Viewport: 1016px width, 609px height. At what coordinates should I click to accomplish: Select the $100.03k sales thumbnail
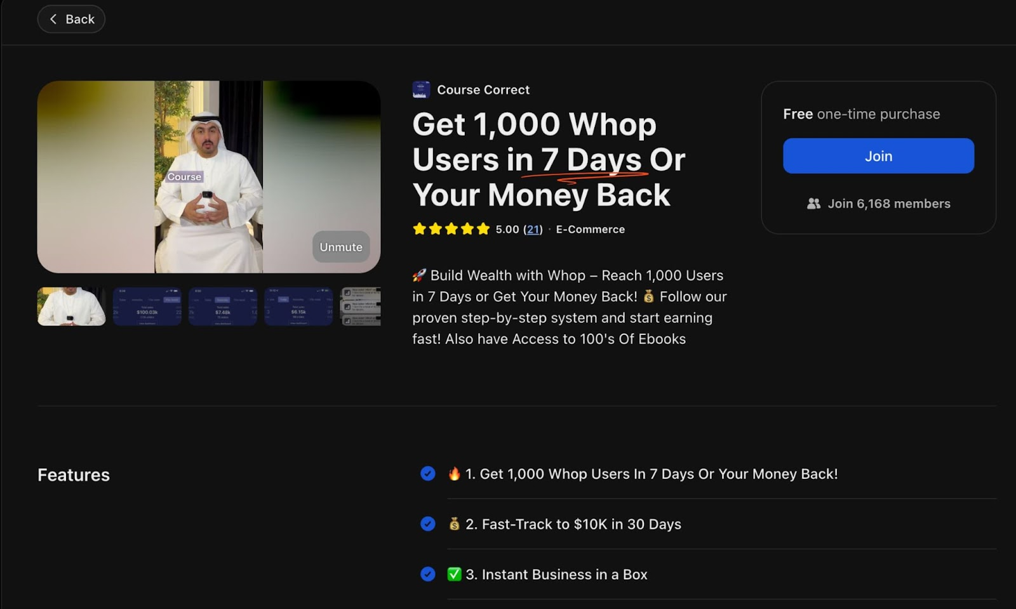coord(147,306)
